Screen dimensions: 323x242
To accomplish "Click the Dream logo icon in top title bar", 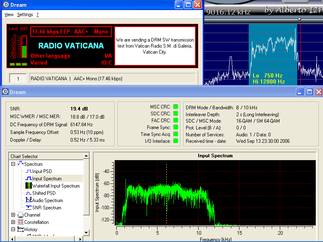I will (x=6, y=4).
